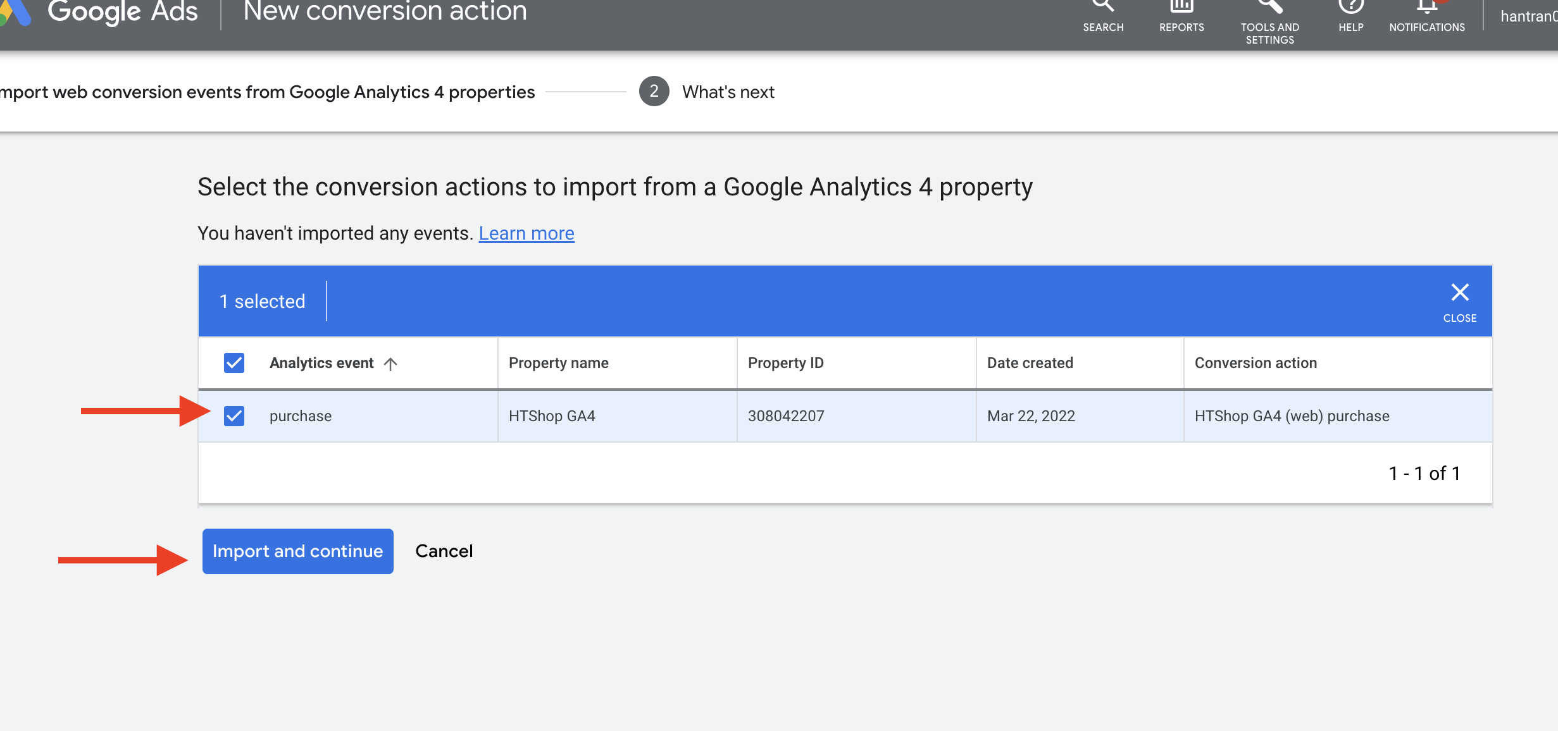Open the hantran account menu

click(x=1528, y=16)
